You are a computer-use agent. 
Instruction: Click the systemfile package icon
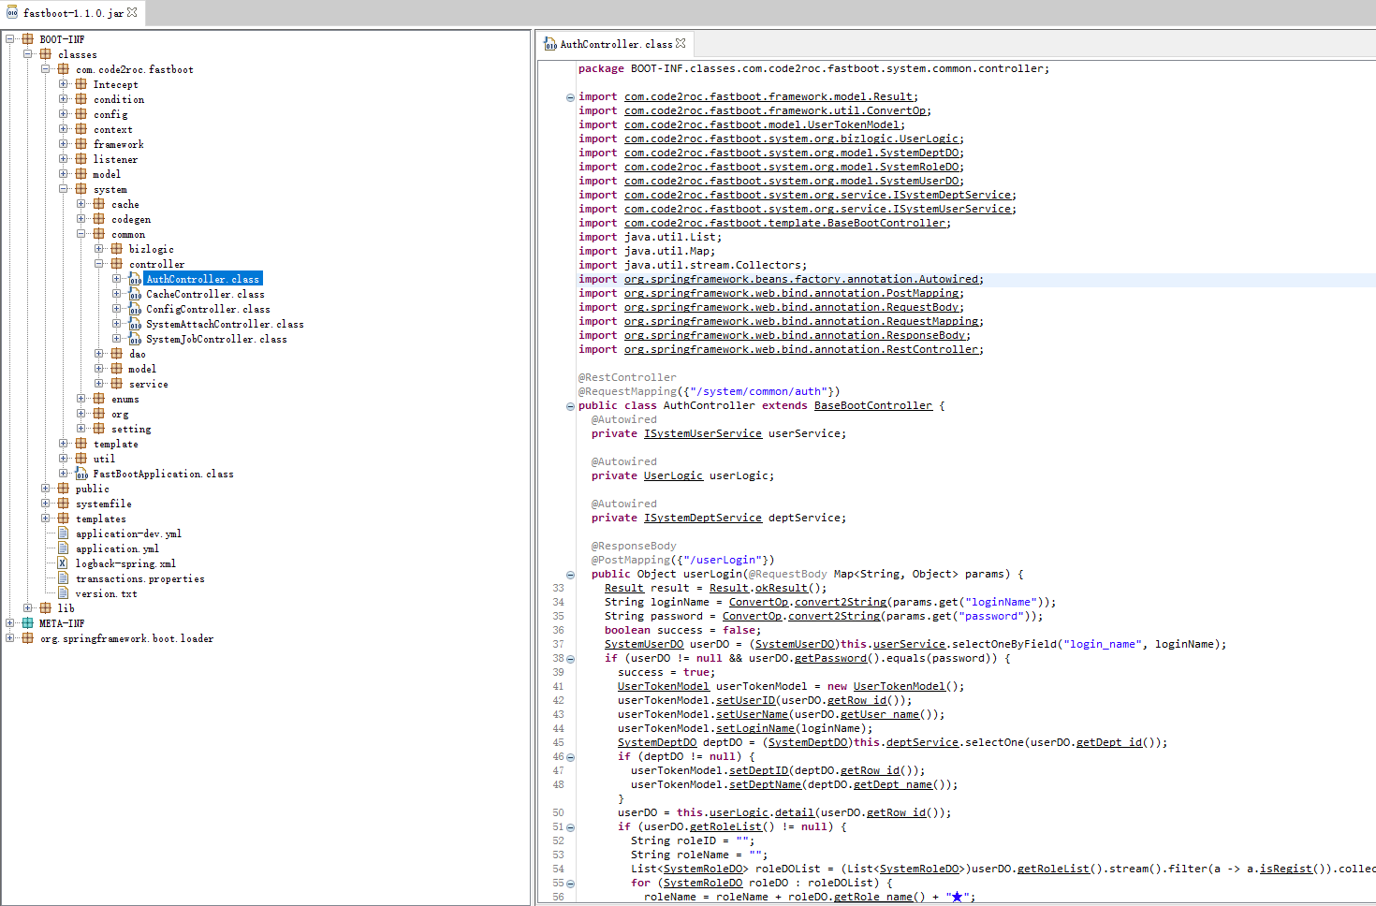[64, 504]
